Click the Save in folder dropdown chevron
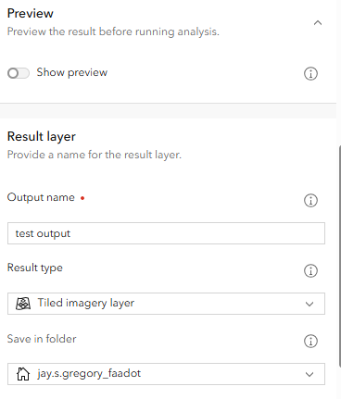The width and height of the screenshot is (341, 399). point(309,374)
